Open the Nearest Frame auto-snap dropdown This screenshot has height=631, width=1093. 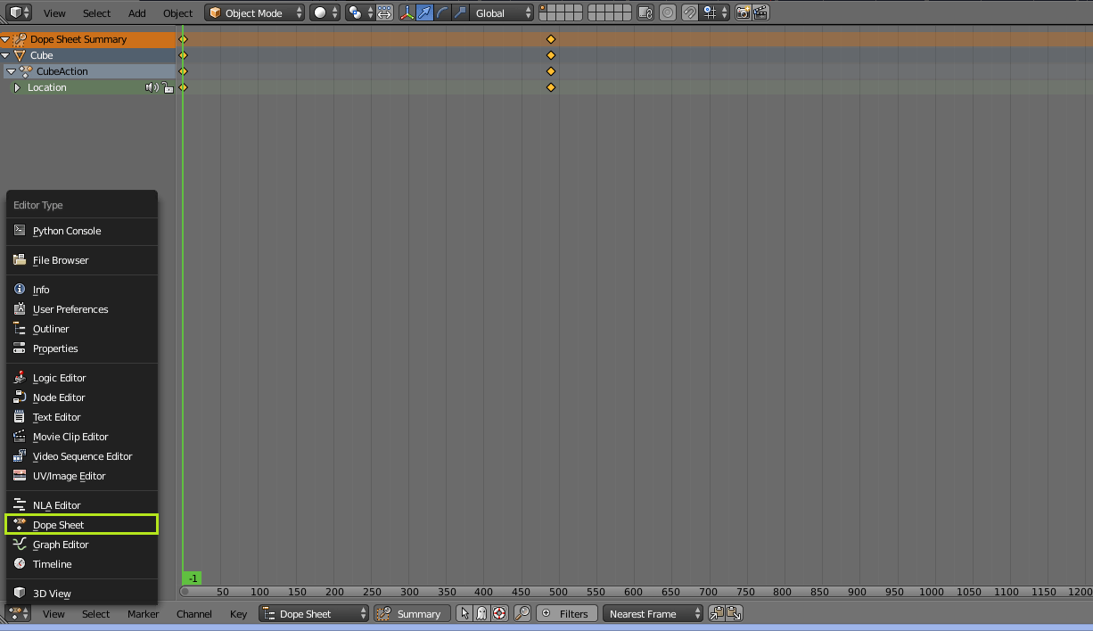coord(653,613)
